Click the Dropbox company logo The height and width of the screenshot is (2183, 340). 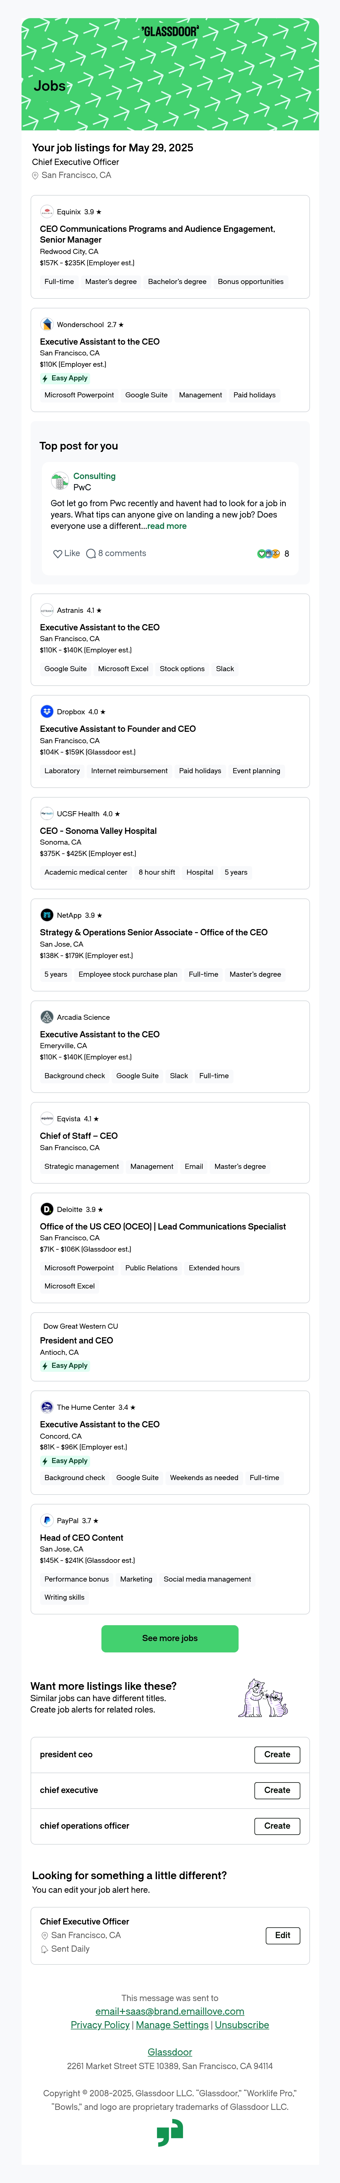(x=47, y=712)
